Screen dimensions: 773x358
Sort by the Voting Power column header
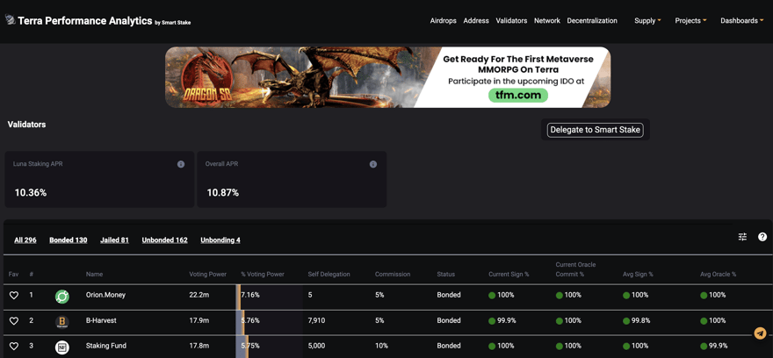207,275
